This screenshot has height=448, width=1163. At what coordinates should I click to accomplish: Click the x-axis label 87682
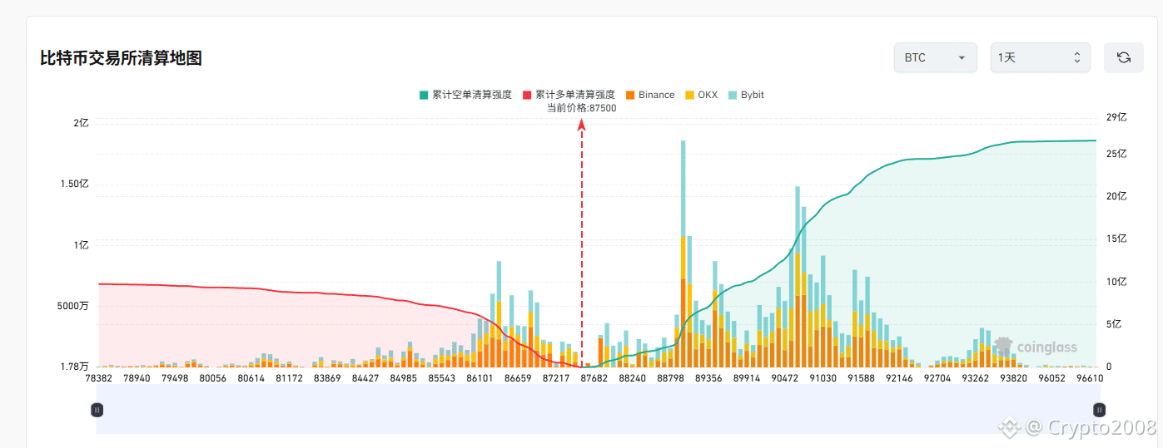click(594, 377)
